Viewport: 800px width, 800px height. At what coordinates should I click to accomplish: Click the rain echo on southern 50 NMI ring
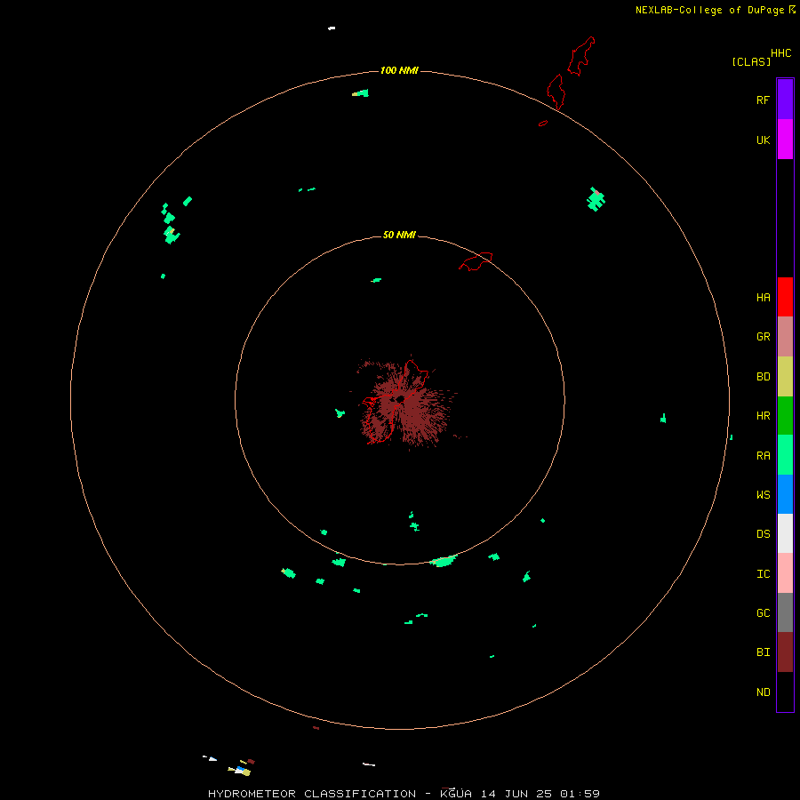[x=443, y=561]
